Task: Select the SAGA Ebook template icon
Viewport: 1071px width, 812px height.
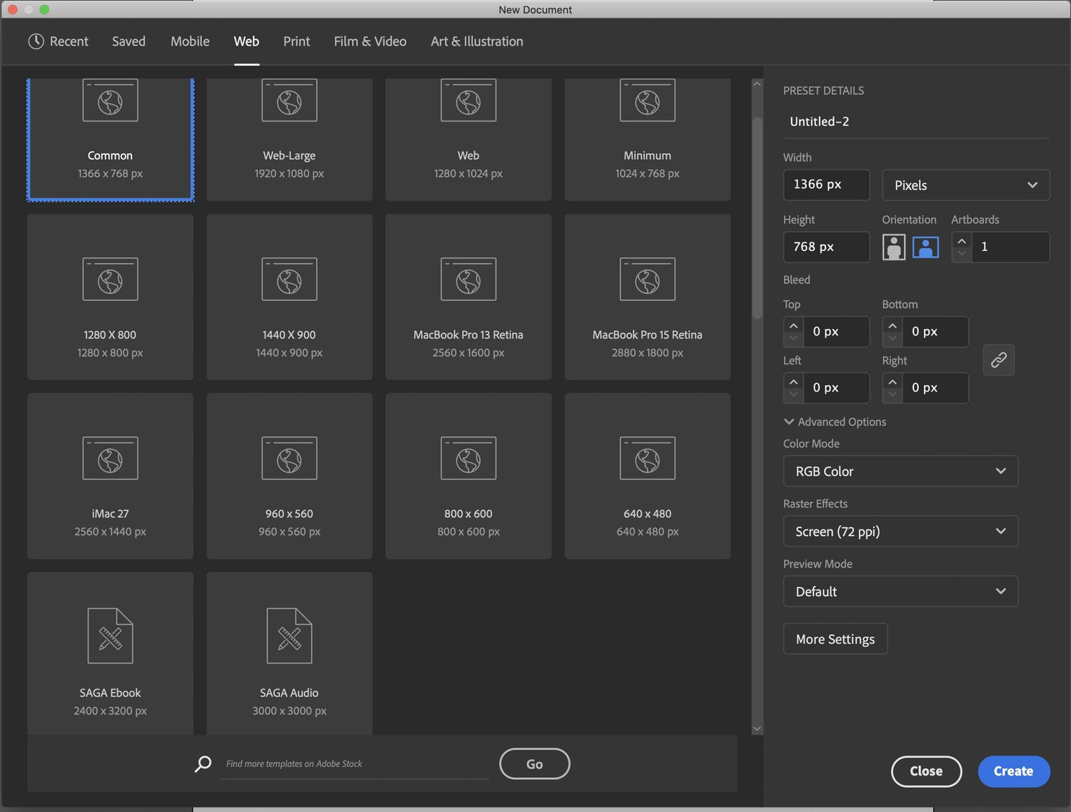Action: pyautogui.click(x=110, y=636)
